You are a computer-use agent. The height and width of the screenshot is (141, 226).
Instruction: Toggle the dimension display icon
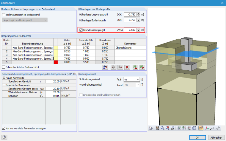[218, 128]
